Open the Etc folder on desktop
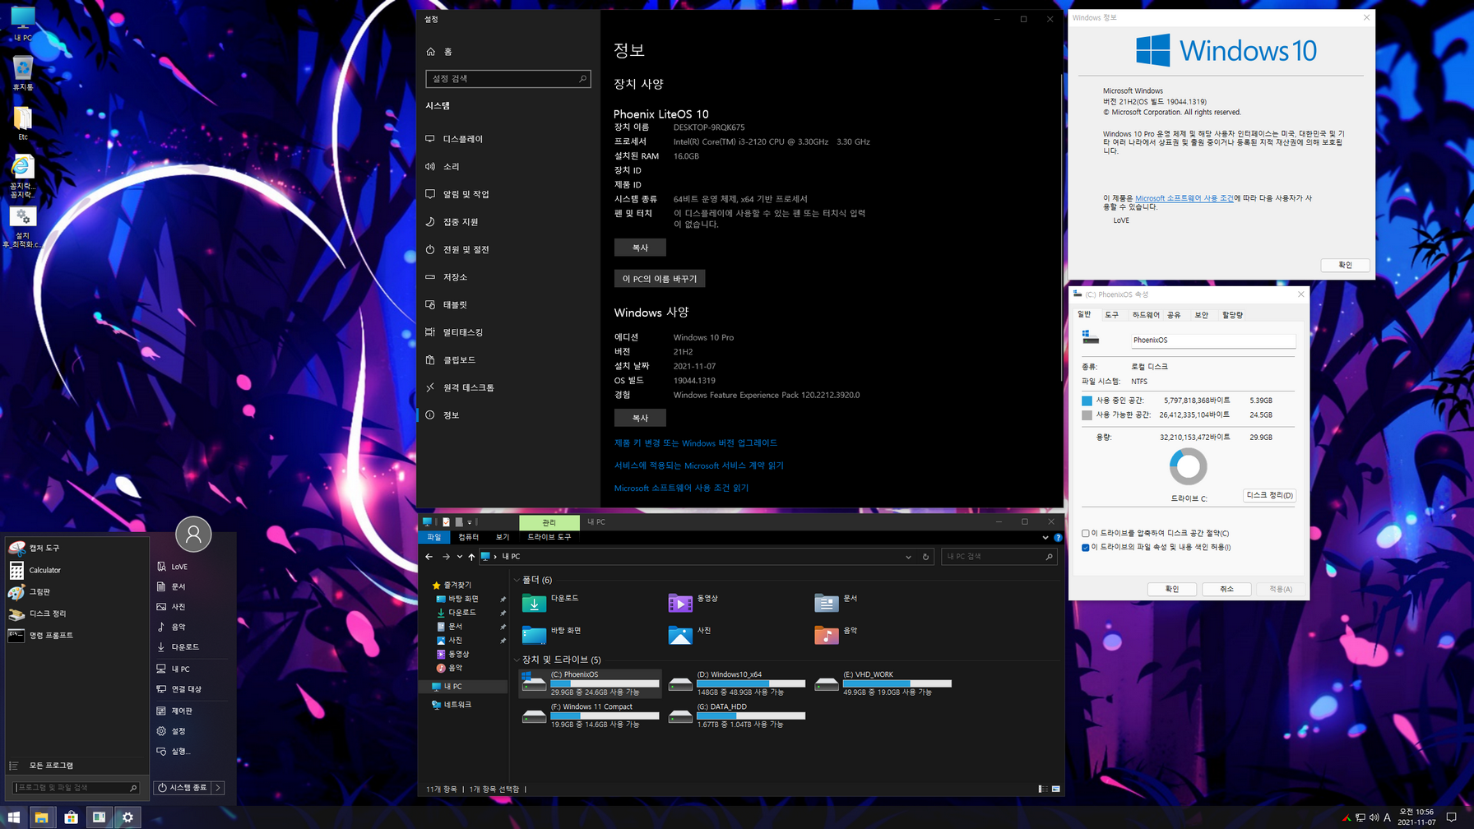This screenshot has width=1474, height=829. (x=23, y=123)
